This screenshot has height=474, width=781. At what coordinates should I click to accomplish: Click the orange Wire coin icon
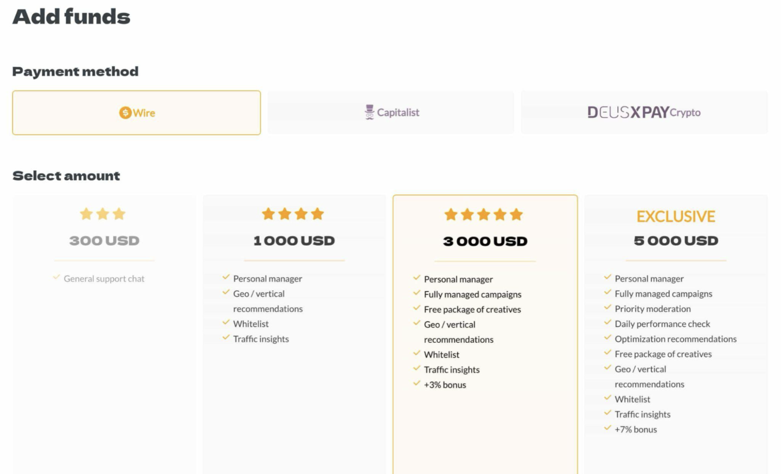[x=125, y=113]
